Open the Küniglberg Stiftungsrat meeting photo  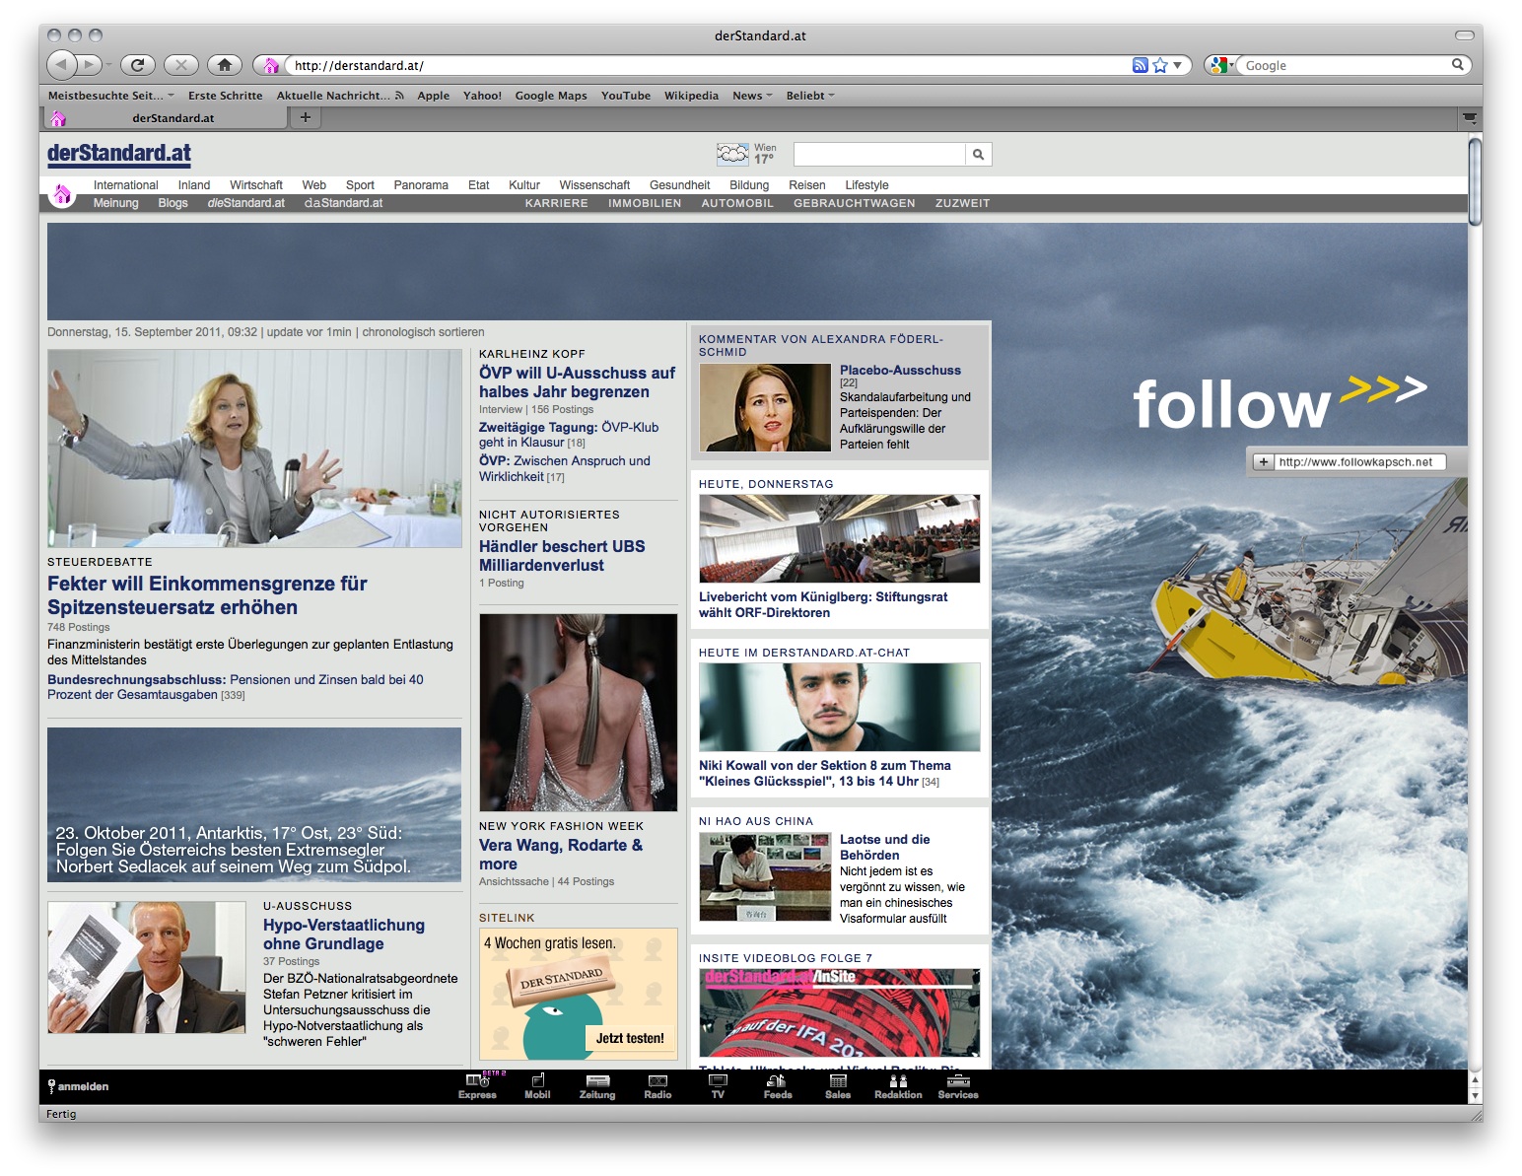(840, 538)
